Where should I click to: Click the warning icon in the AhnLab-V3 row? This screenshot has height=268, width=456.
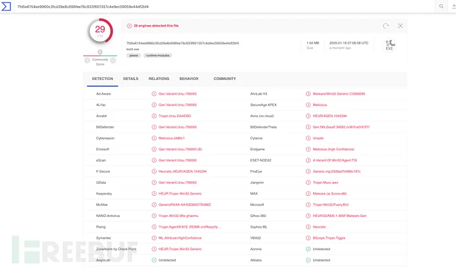308,94
